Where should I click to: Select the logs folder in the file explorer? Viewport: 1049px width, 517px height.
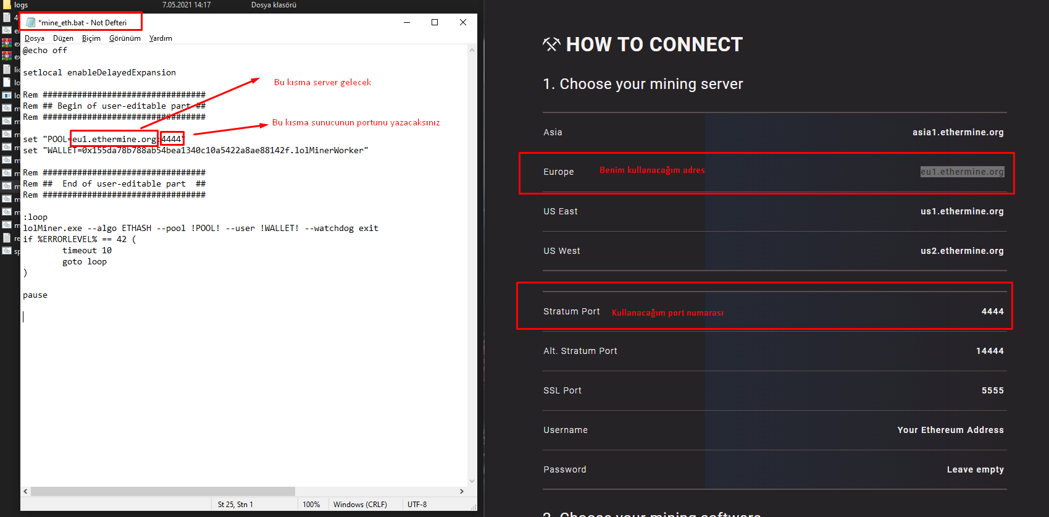[21, 5]
